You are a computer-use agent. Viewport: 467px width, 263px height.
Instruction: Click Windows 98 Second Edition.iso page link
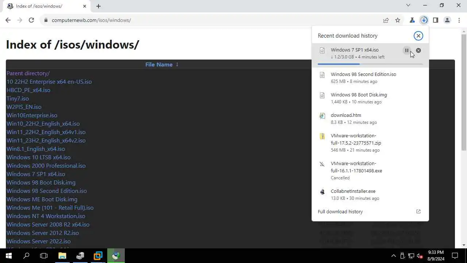(x=47, y=191)
